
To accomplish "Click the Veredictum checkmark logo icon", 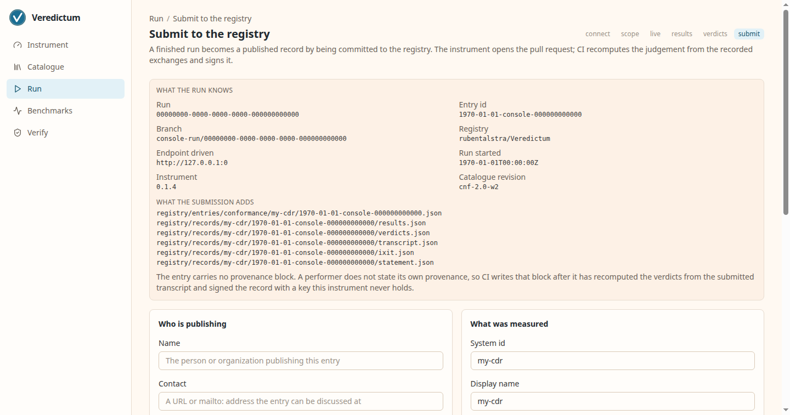I will [x=18, y=18].
